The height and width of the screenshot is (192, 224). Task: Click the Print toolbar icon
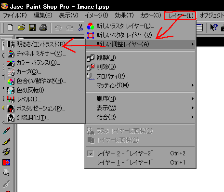click(43, 27)
